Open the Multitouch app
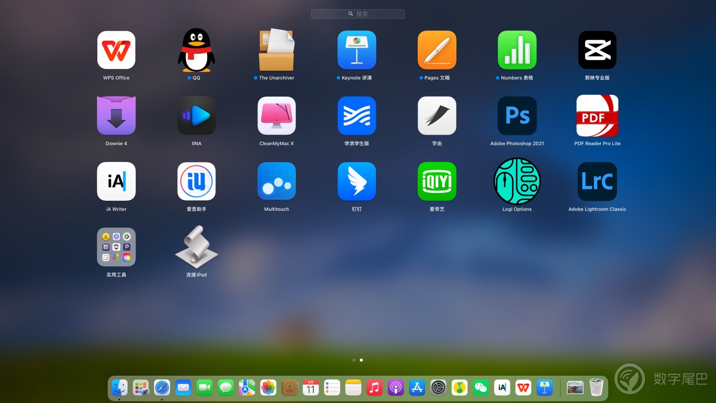The height and width of the screenshot is (403, 716). (276, 181)
